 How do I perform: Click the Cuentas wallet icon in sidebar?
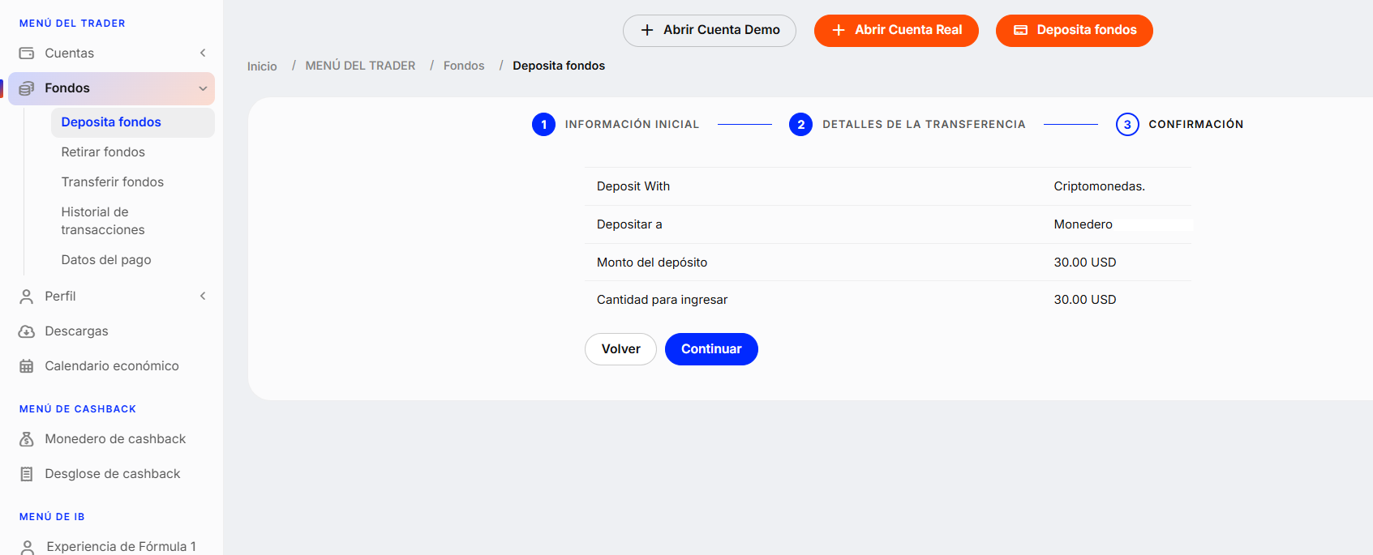[27, 53]
